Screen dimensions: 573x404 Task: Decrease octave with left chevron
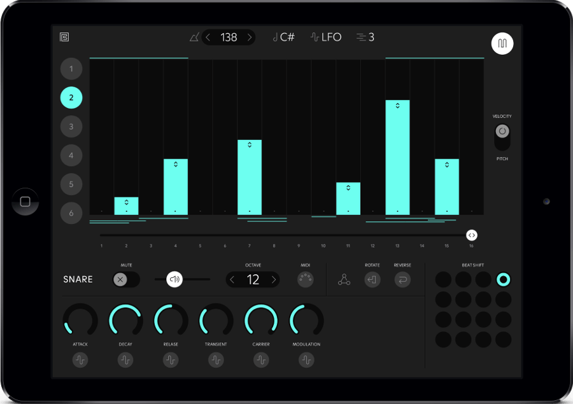[x=232, y=280]
